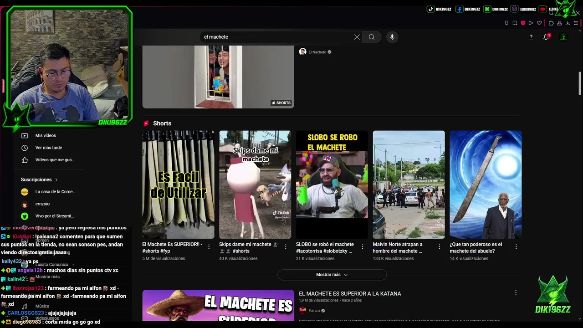This screenshot has width=583, height=328.
Task: Open the 'Skips dame mi machete' cartoon thumbnail
Action: tap(255, 184)
